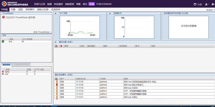
Task: Click the 转至 ThreatRadar link
Action: pos(42,32)
